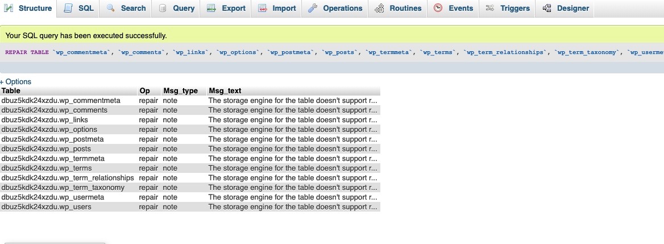Open the Operations tab
The width and height of the screenshot is (664, 244).
[x=342, y=8]
